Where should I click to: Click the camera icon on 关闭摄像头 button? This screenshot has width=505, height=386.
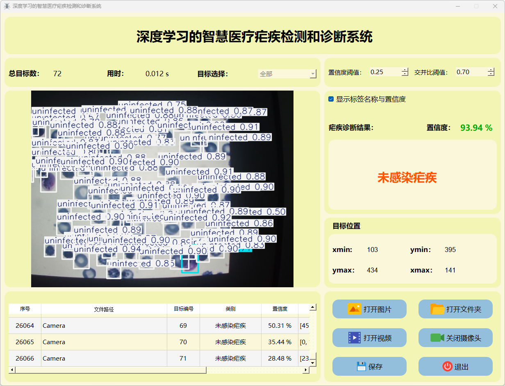[437, 338]
